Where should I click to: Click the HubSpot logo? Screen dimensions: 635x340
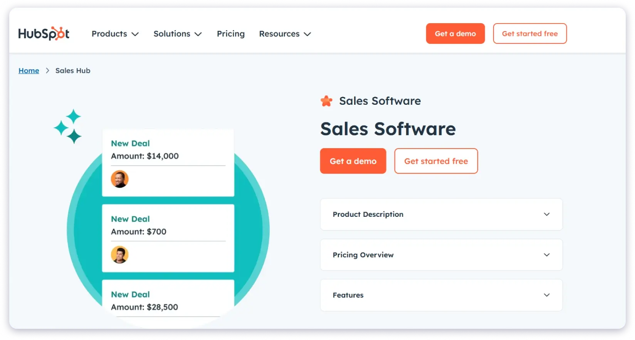tap(44, 34)
